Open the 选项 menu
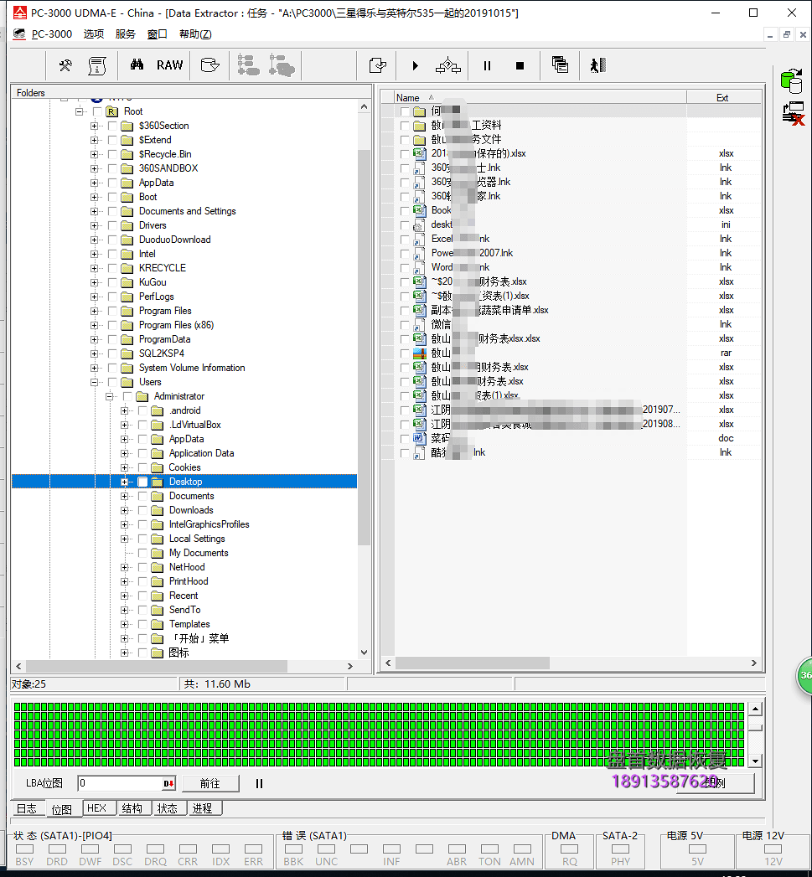Image resolution: width=812 pixels, height=877 pixels. [x=94, y=34]
